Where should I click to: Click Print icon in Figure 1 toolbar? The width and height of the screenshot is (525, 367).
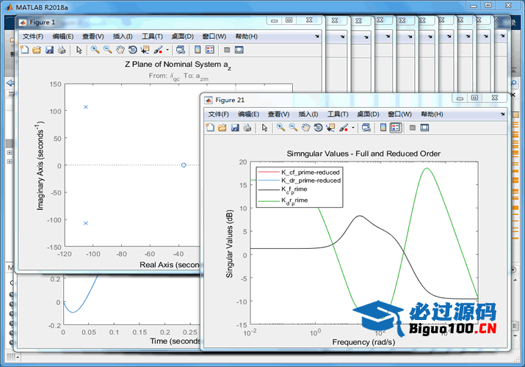(x=62, y=50)
